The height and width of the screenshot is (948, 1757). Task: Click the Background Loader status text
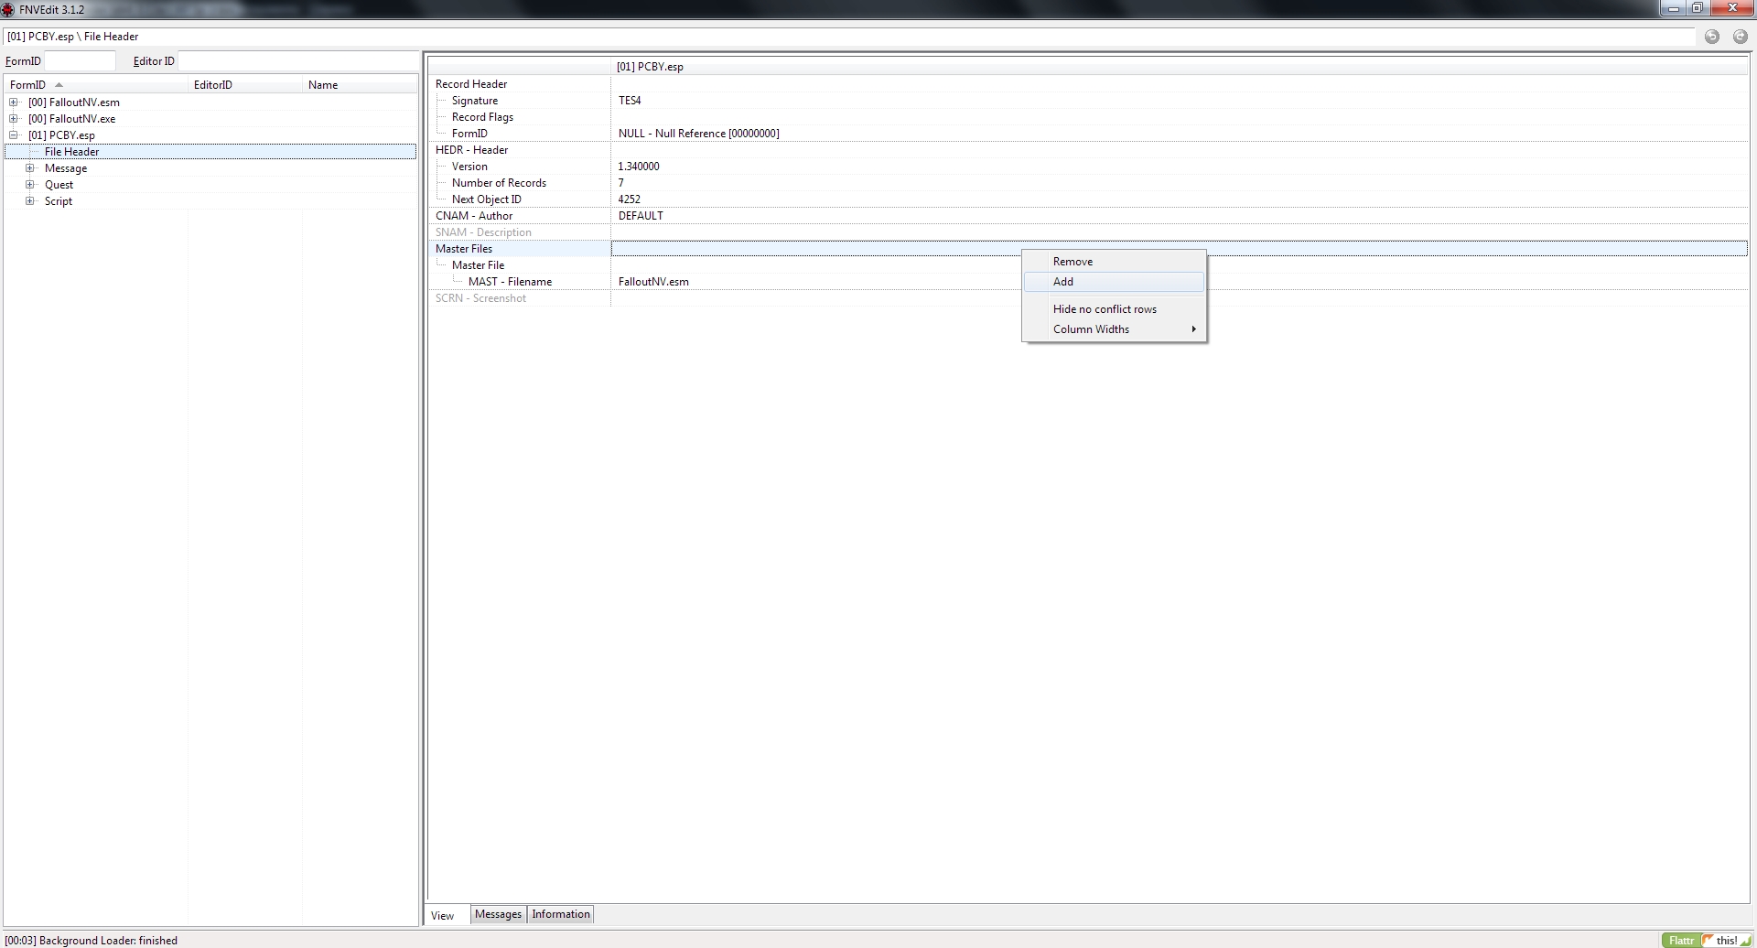point(92,941)
